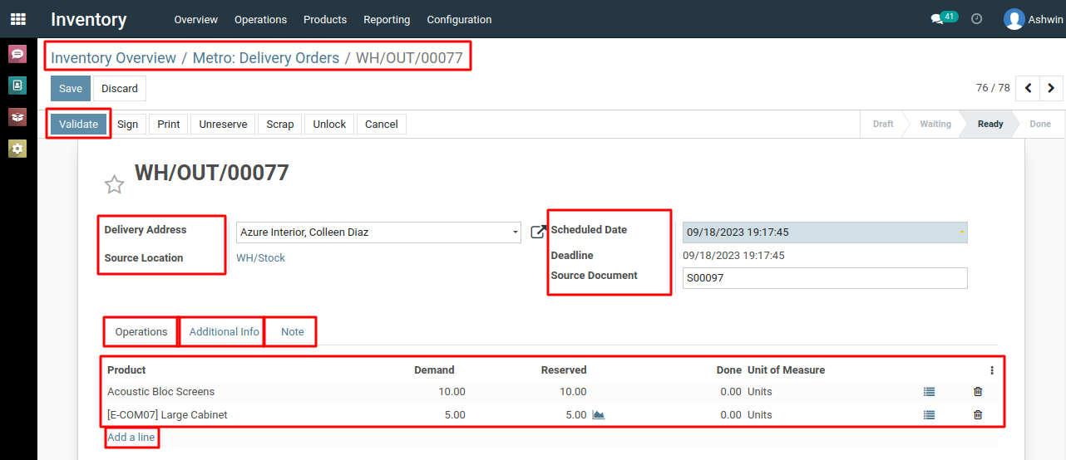This screenshot has height=460, width=1066.
Task: Click the Inventory app title
Action: [89, 19]
